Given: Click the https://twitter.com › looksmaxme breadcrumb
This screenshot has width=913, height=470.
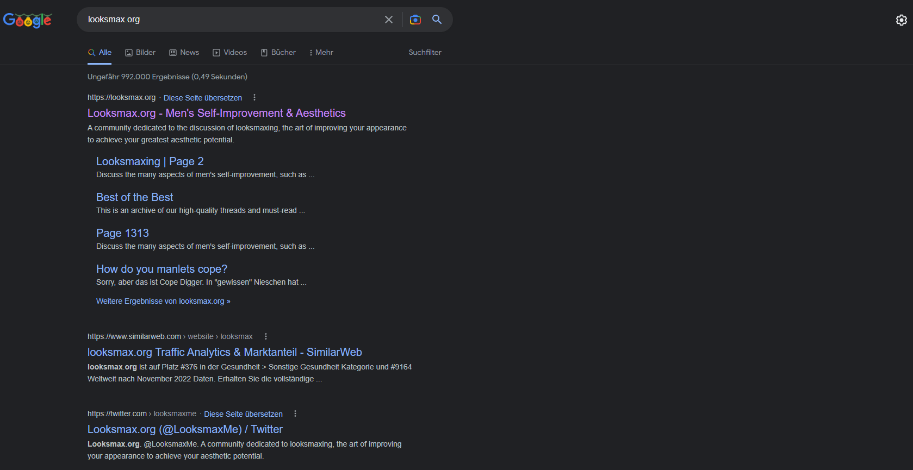Looking at the screenshot, I should [142, 413].
